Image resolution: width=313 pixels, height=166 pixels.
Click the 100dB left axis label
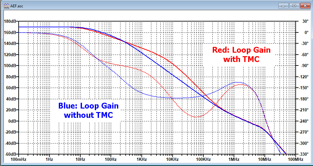click(x=10, y=66)
